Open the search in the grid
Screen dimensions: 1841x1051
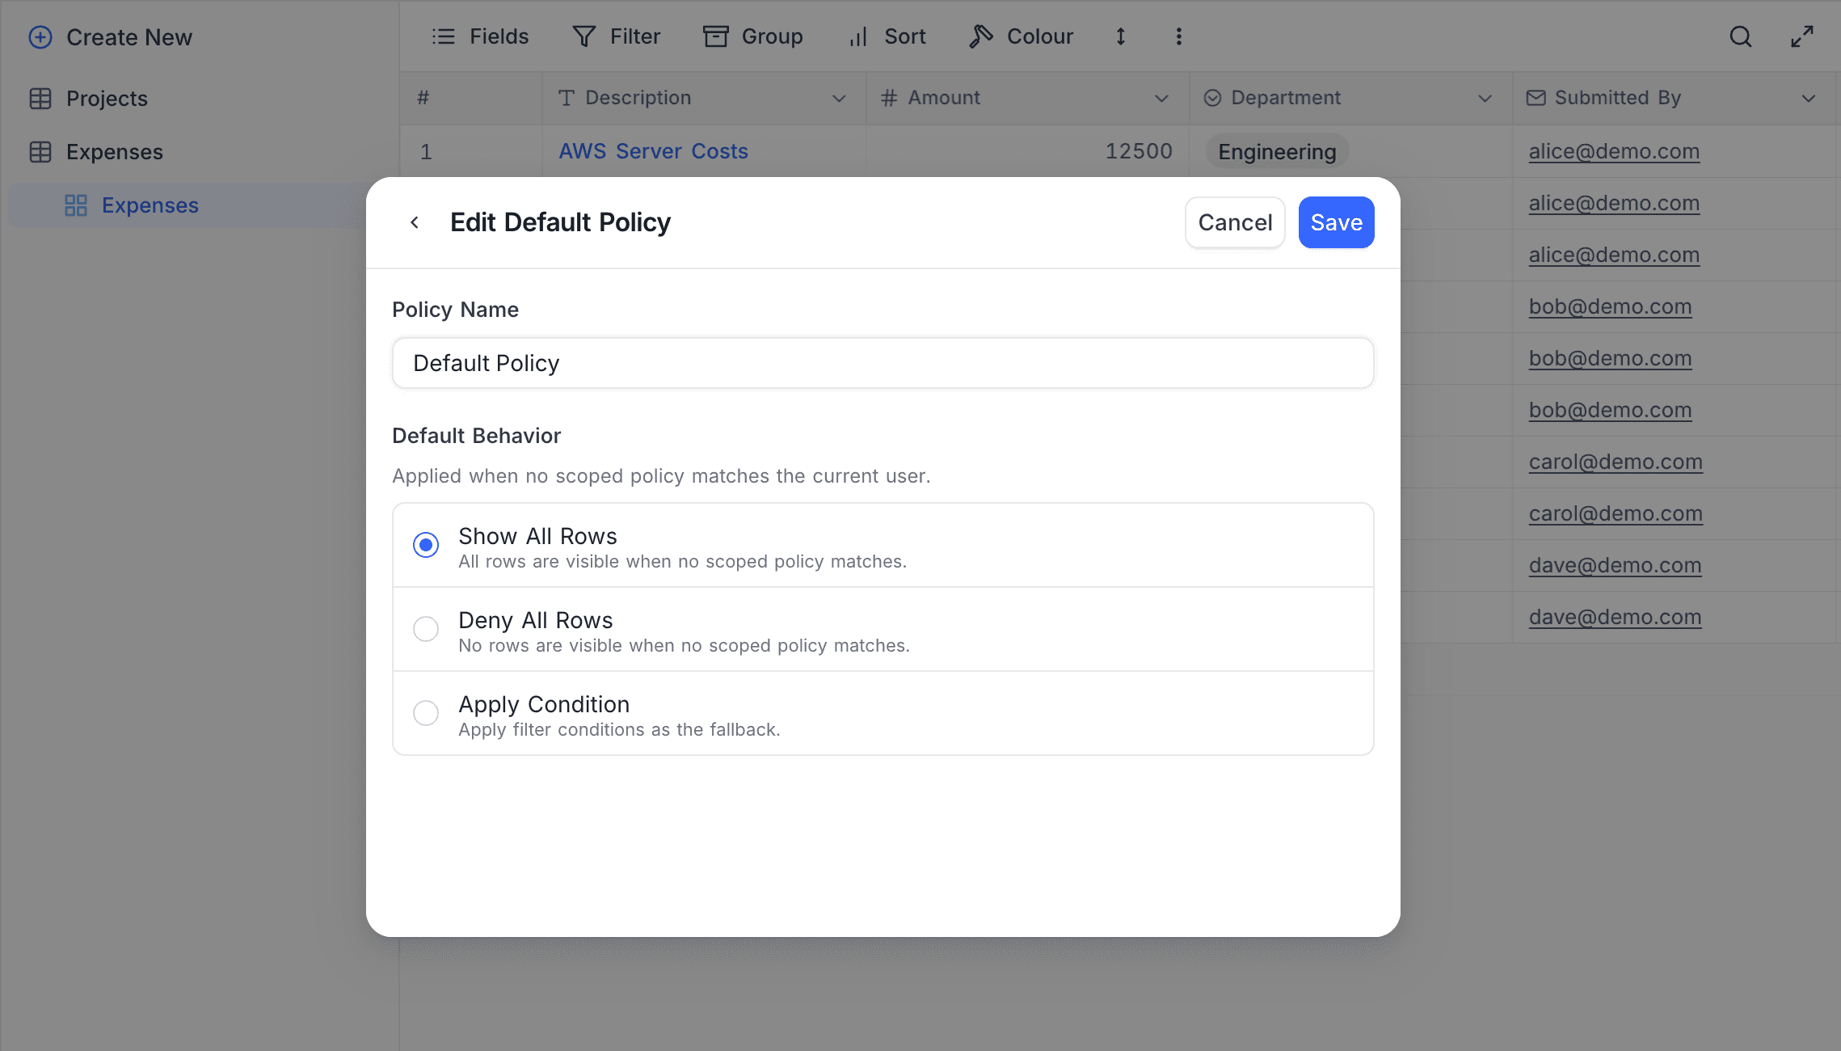tap(1741, 36)
